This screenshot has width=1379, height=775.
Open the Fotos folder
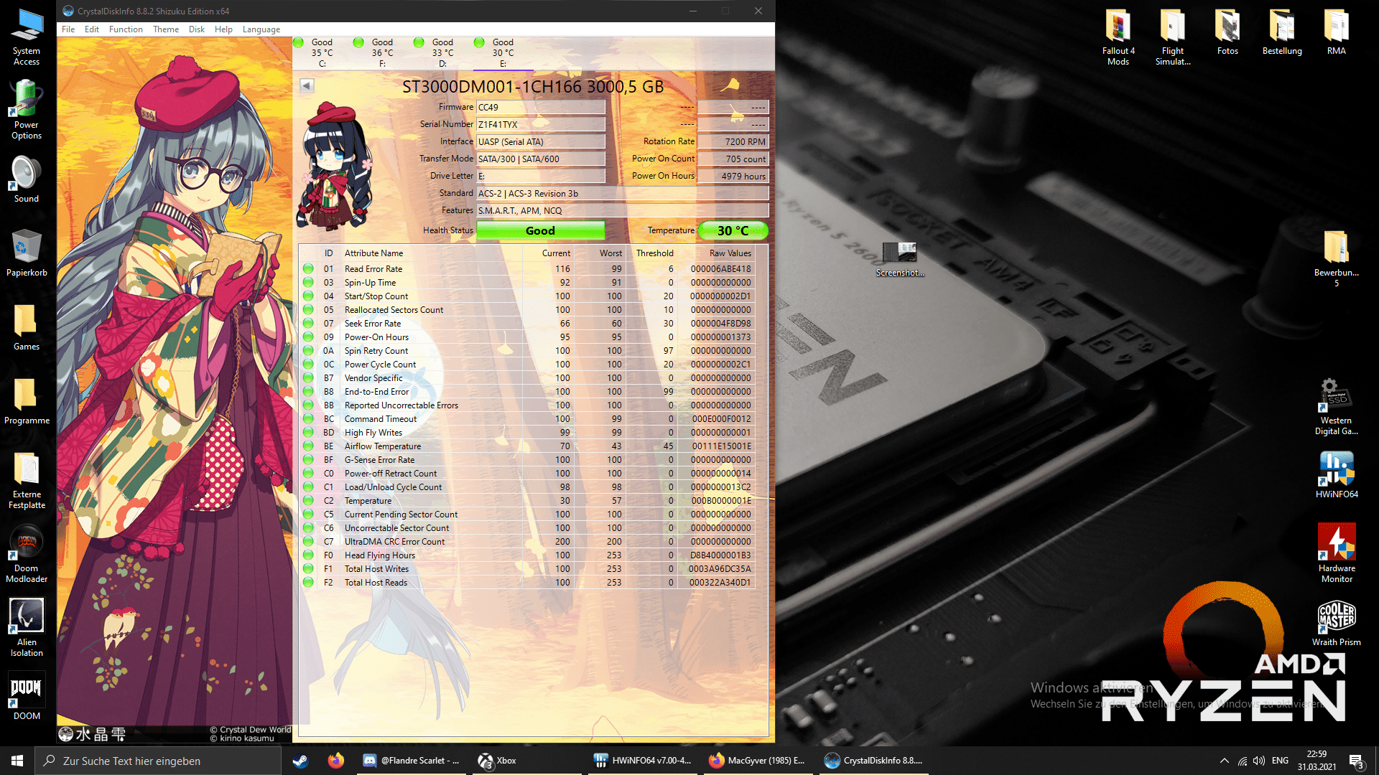(1227, 32)
